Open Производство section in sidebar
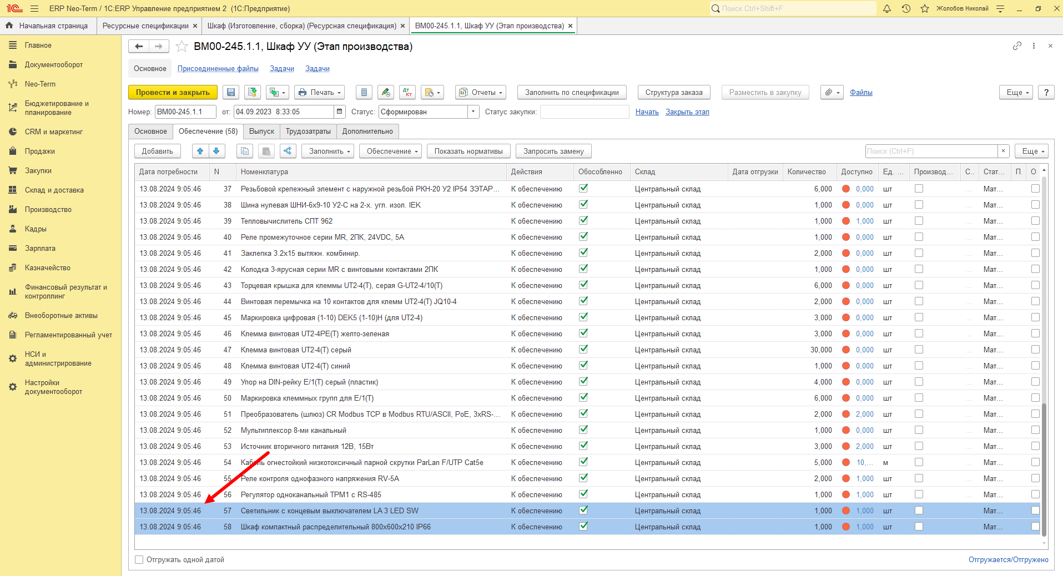The height and width of the screenshot is (576, 1063). click(x=48, y=209)
